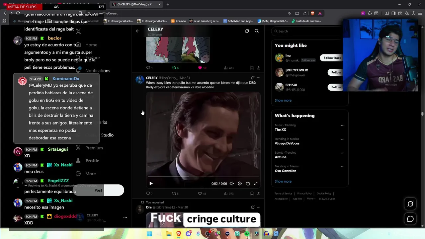The image size is (425, 239).
Task: Click the page vertical scrollbar
Action: tap(422, 114)
